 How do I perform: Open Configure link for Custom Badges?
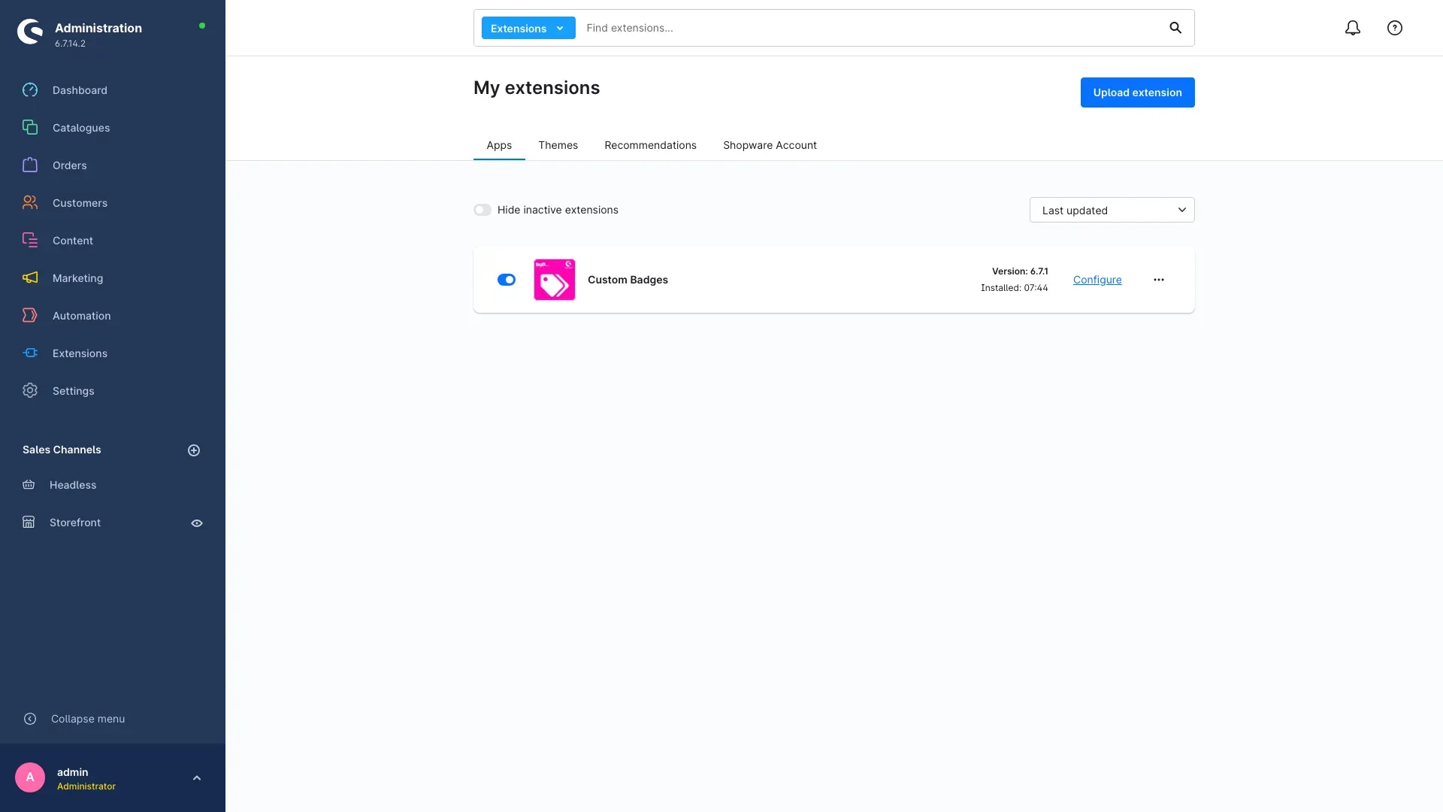(1097, 280)
